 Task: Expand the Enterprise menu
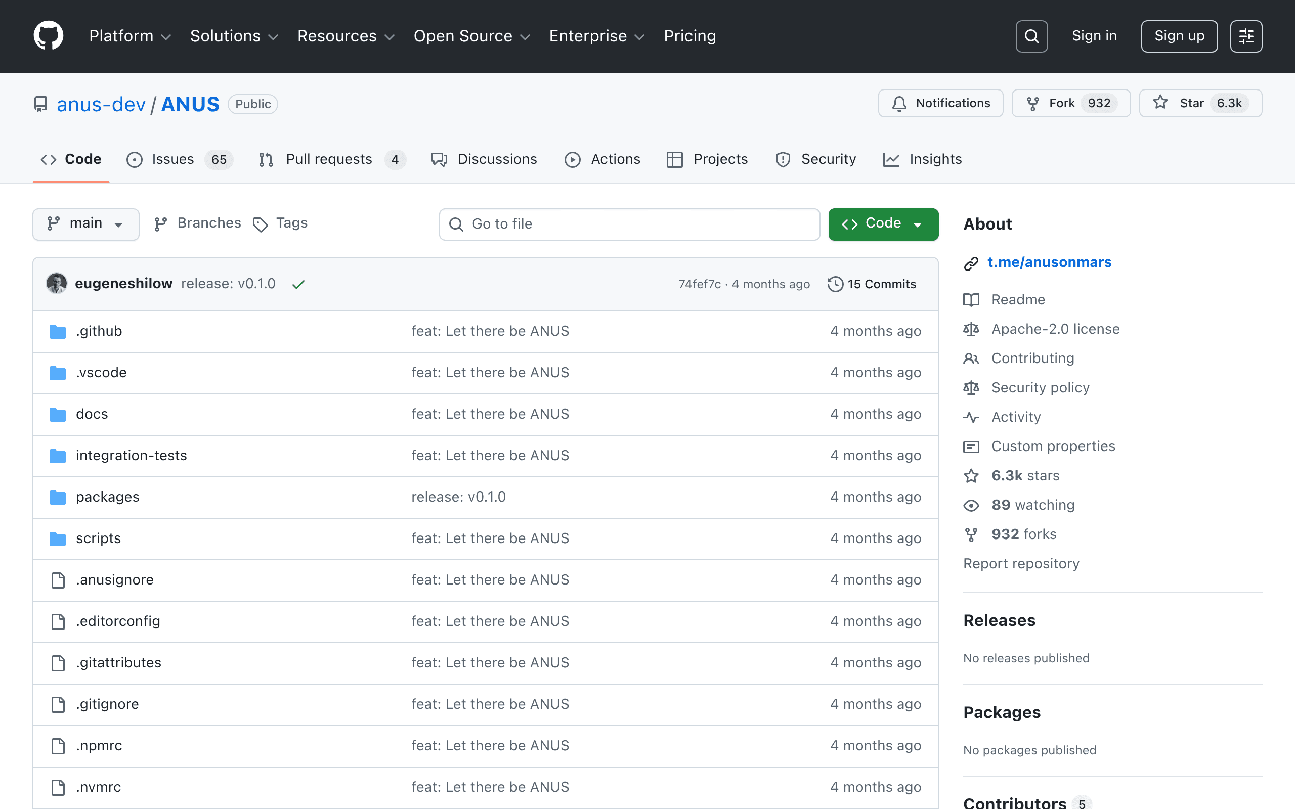(x=597, y=36)
